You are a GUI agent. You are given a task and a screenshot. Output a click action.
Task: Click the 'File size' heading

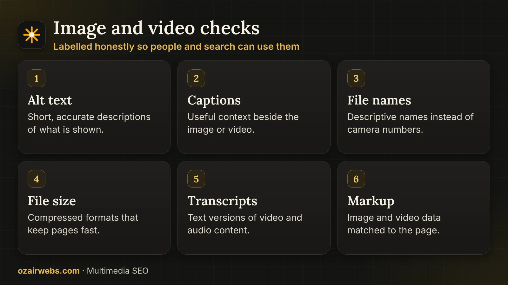(52, 201)
